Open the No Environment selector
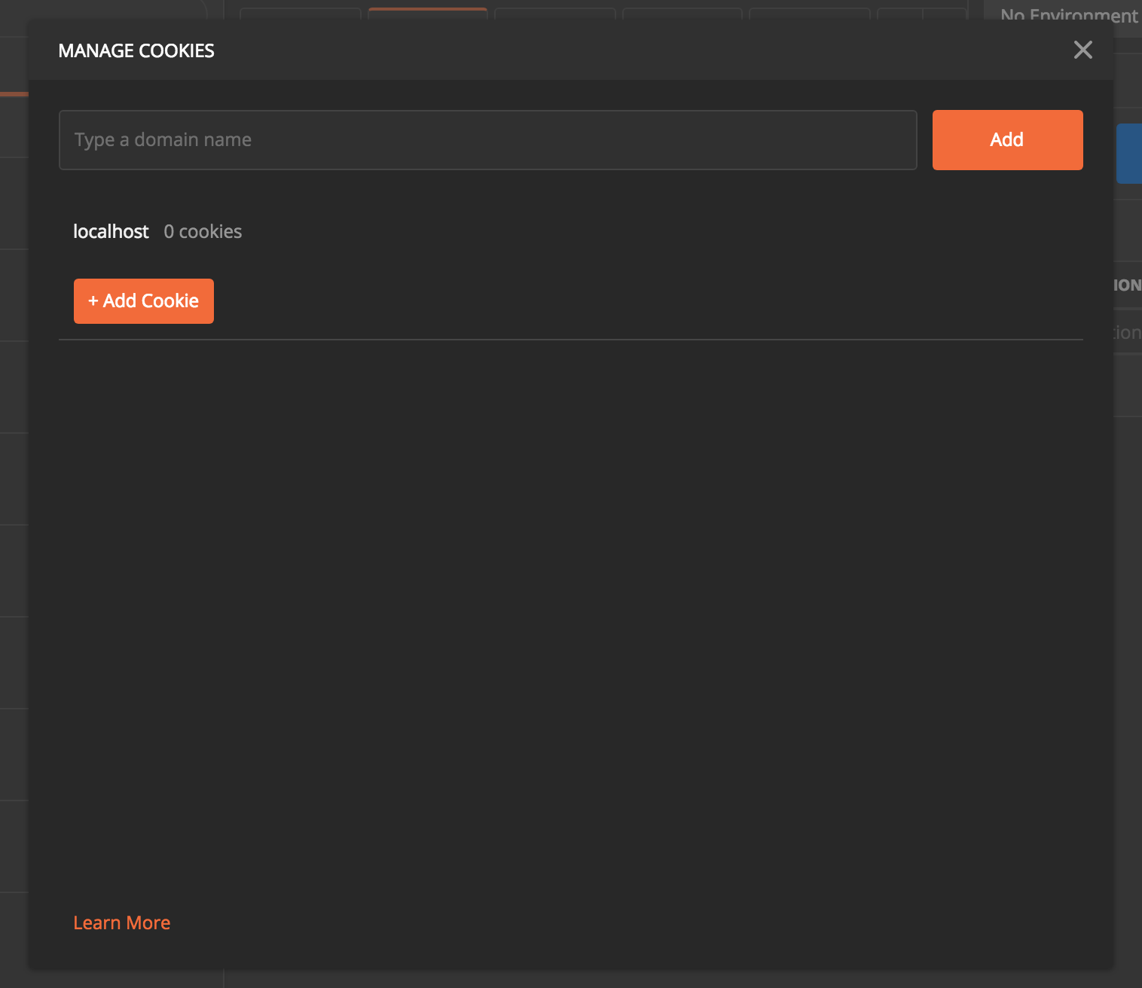This screenshot has height=988, width=1142. coord(1068,15)
